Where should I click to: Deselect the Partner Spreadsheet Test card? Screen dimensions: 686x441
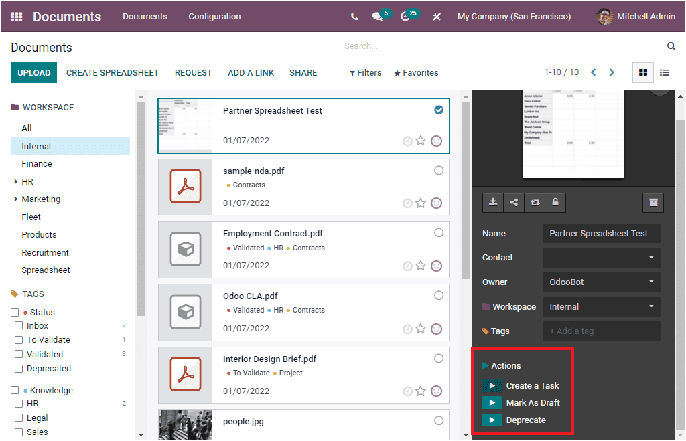(x=439, y=110)
